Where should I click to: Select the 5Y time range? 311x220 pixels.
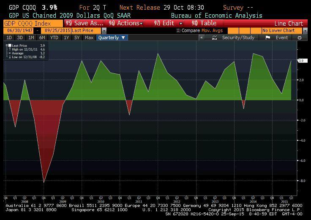tap(76, 38)
